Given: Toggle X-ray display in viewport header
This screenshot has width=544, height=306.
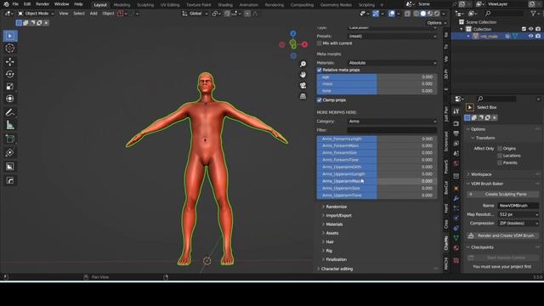Looking at the screenshot, I should [407, 14].
